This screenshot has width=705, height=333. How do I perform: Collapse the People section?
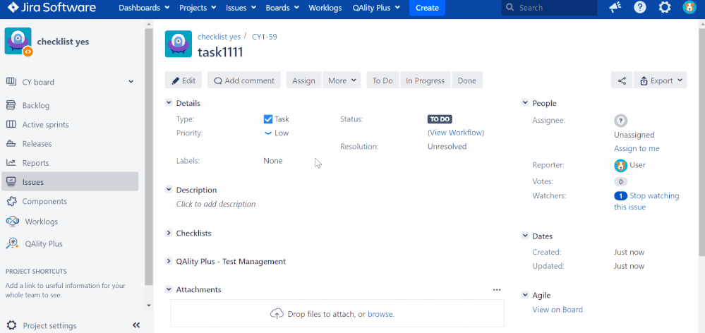pos(525,102)
